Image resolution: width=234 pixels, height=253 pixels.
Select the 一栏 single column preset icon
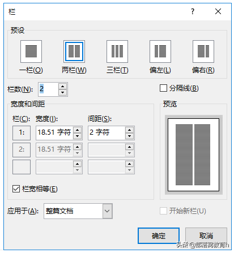31,52
